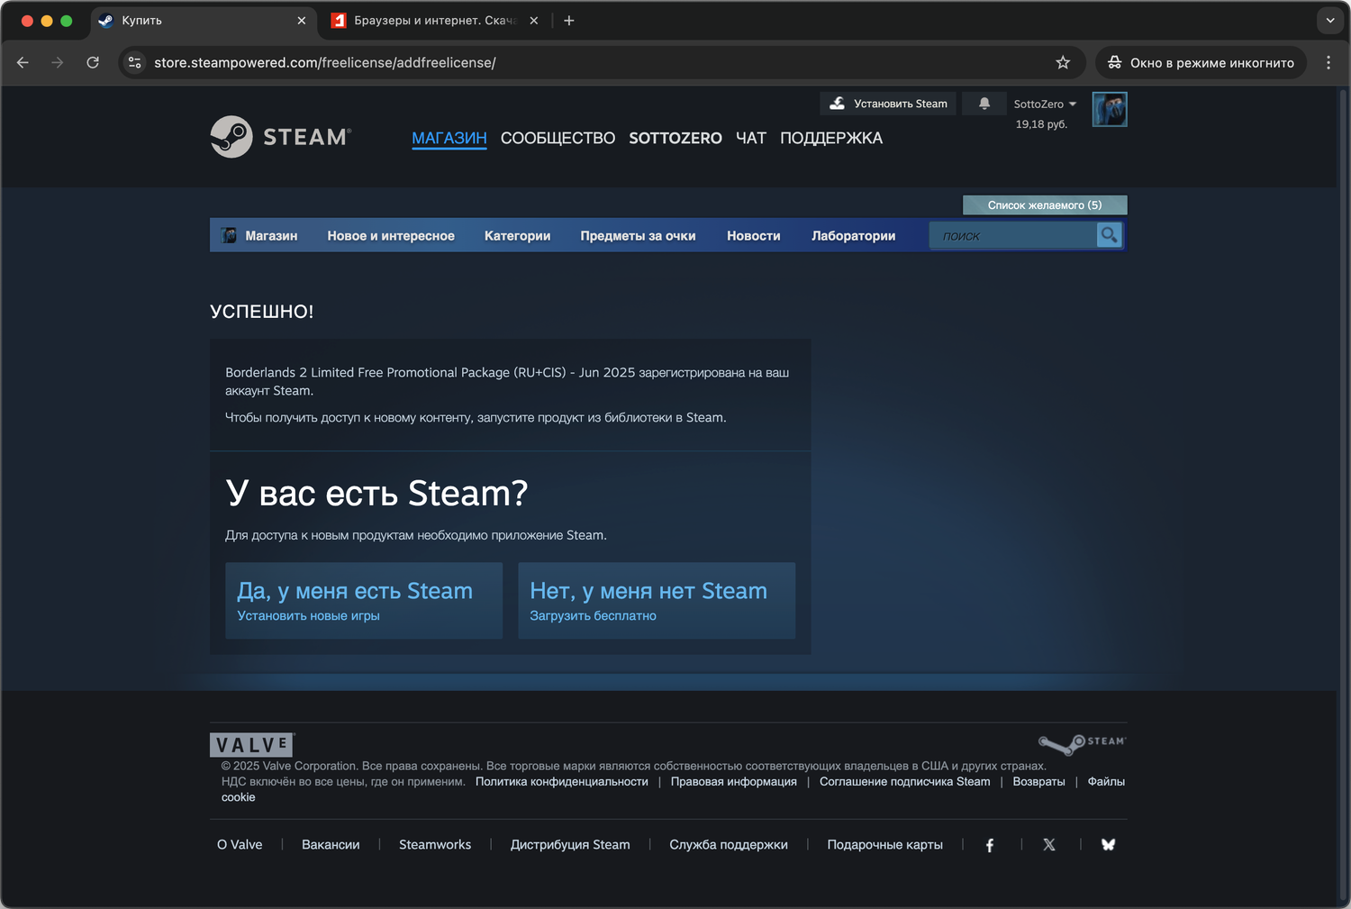Open Лаборатории in the store navigation
Screen dimensions: 1351x909
854,236
